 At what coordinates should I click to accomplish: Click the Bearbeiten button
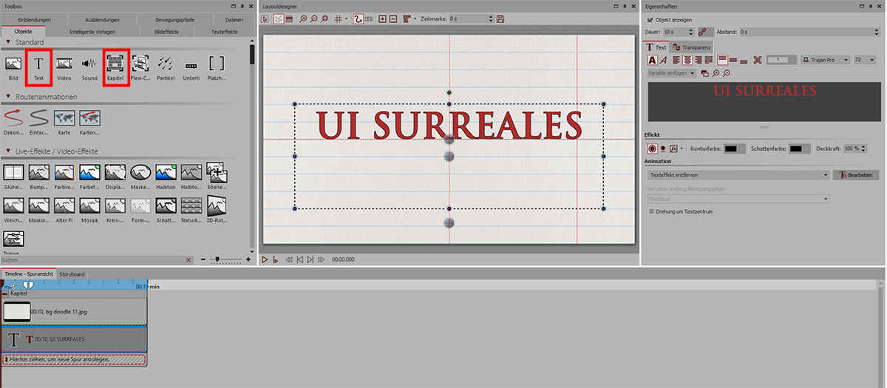pyautogui.click(x=854, y=175)
